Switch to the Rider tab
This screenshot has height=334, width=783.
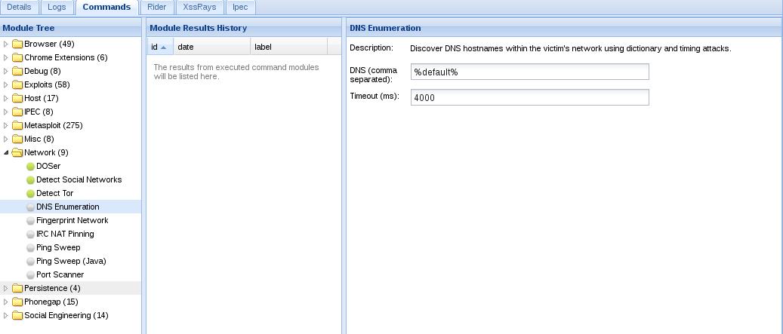point(156,7)
